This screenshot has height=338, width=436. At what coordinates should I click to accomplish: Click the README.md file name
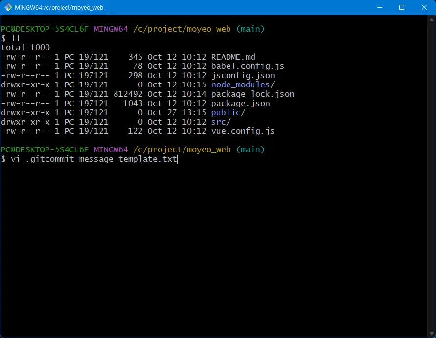[x=233, y=57]
